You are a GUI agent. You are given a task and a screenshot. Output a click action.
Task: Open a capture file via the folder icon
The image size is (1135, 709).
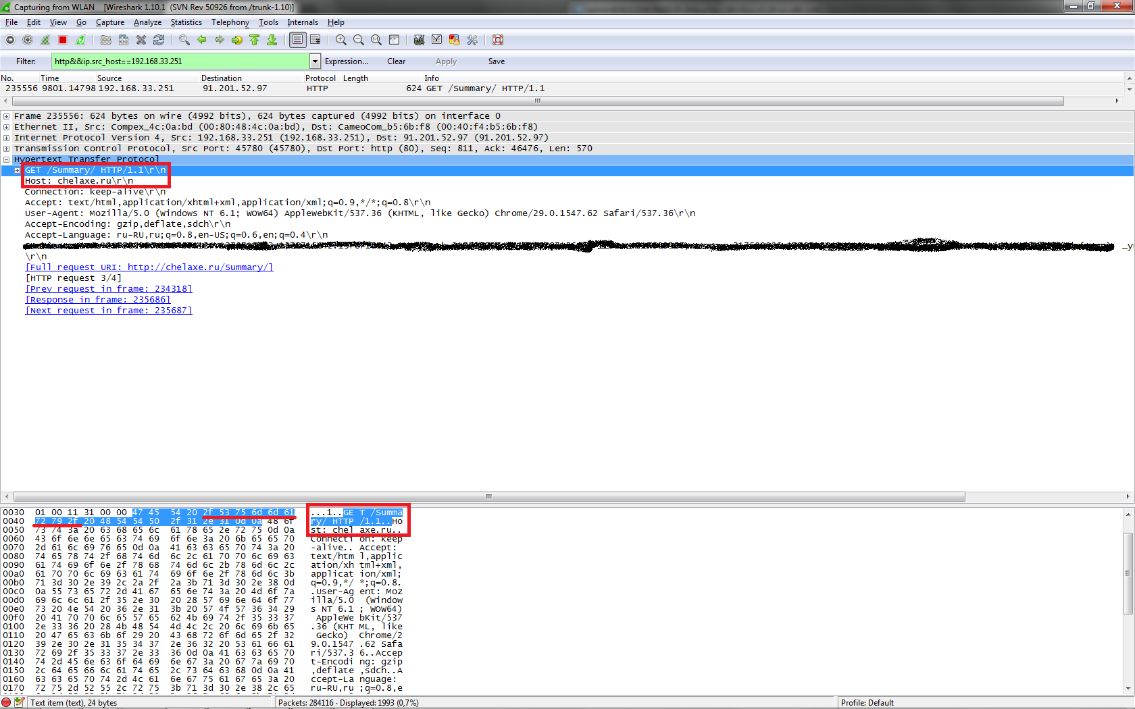click(x=106, y=40)
